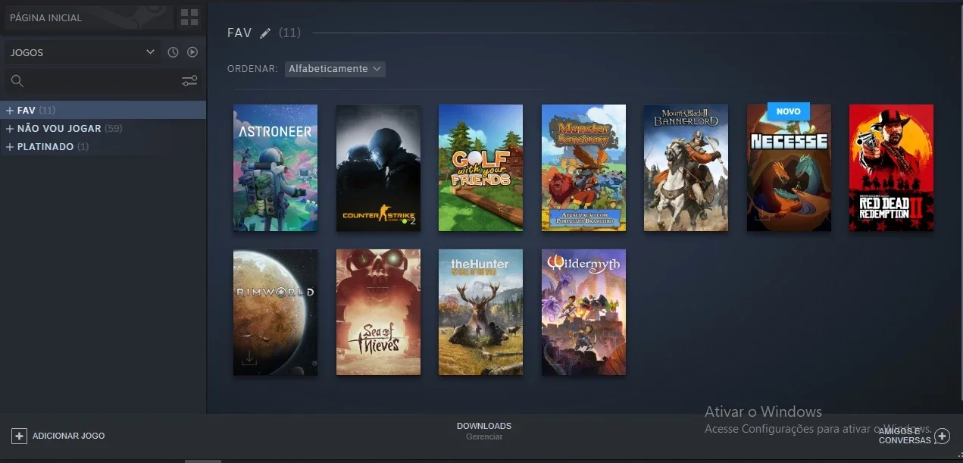Click the search magnifier icon
The width and height of the screenshot is (963, 463).
pyautogui.click(x=17, y=81)
